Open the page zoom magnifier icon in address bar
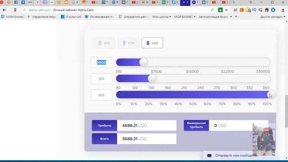The image size is (288, 162). click(212, 10)
